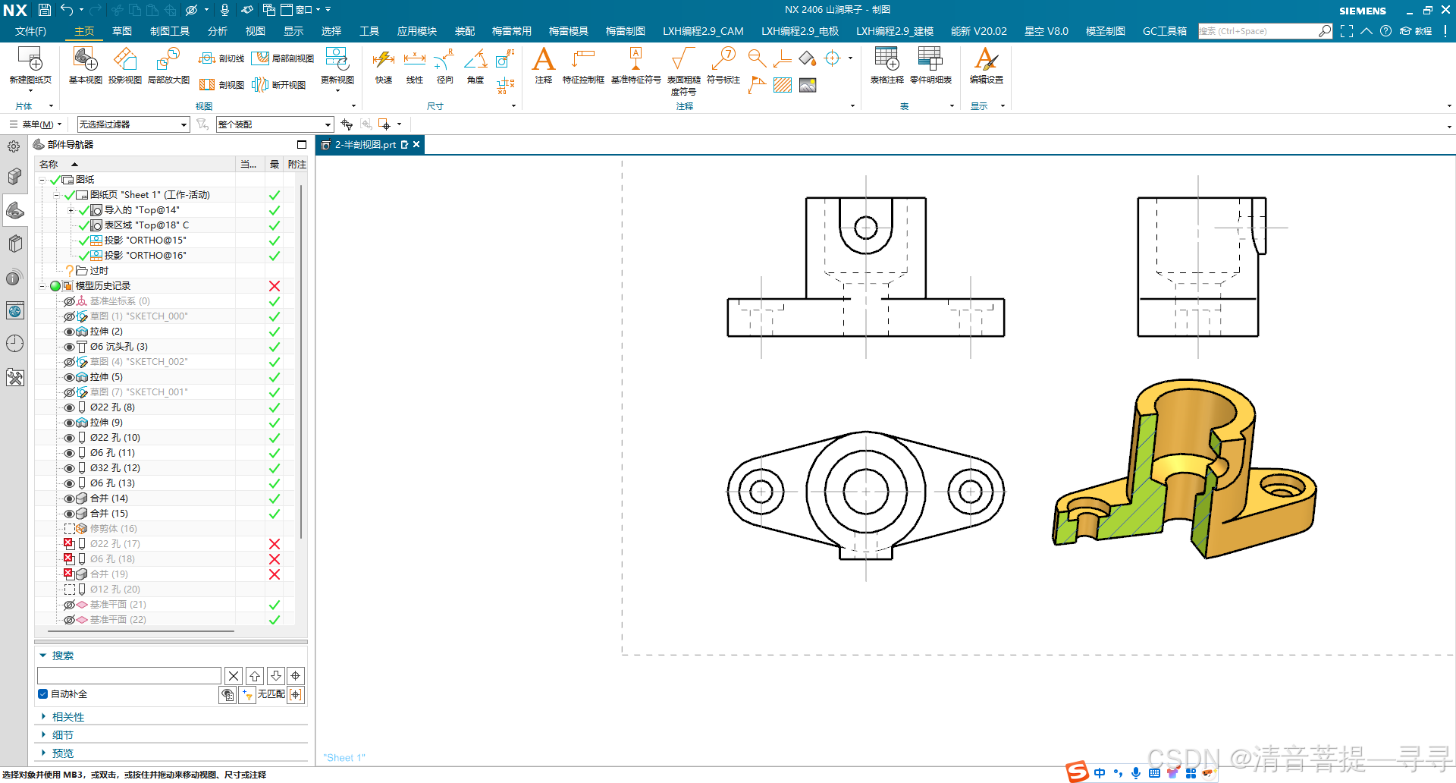
Task: Select the 符号标注 balloon tool
Action: click(x=723, y=65)
